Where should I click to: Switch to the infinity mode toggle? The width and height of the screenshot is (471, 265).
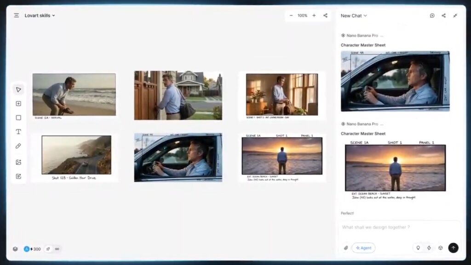pyautogui.click(x=57, y=249)
